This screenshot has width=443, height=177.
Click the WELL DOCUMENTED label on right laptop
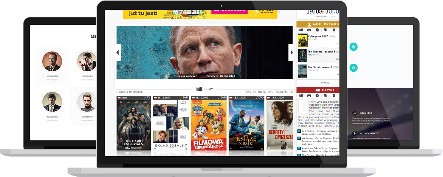[369, 133]
